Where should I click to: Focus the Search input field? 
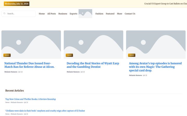click(18, 14)
